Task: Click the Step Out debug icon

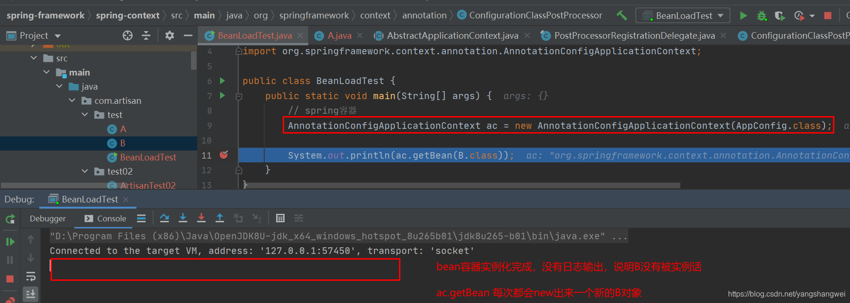Action: pyautogui.click(x=220, y=218)
